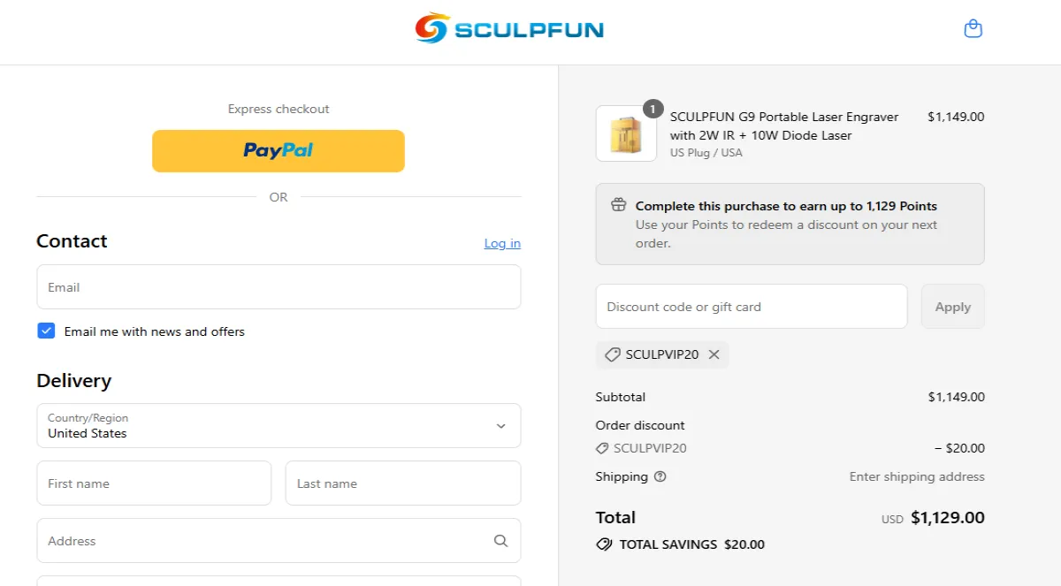
Task: Click the earn up to 1,129 Points message
Action: click(786, 206)
